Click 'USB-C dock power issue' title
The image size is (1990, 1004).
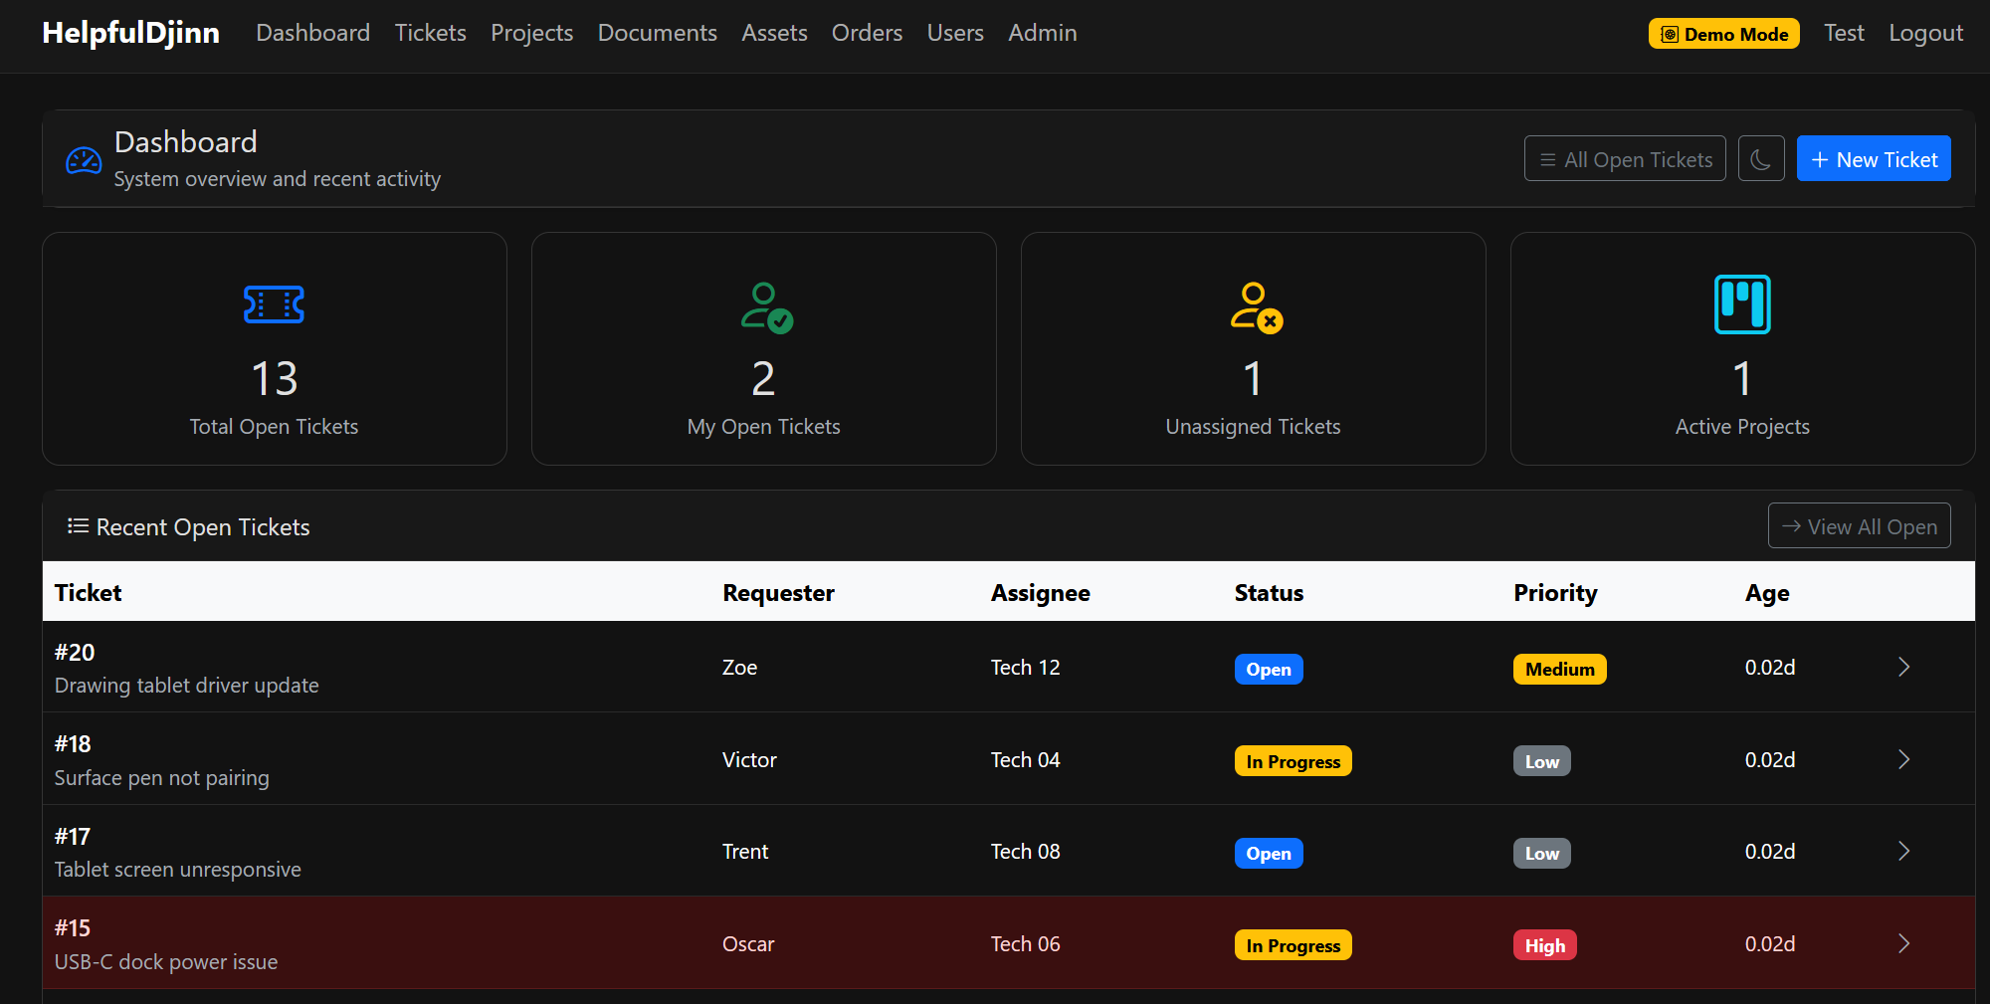coord(166,962)
